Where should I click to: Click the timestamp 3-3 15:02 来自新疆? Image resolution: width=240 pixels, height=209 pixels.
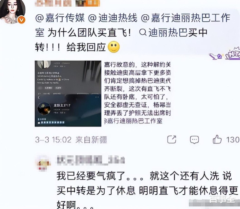(x=71, y=140)
